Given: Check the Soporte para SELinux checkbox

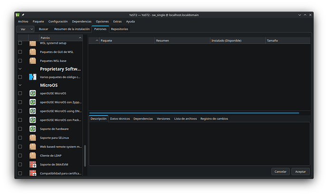Looking at the screenshot, I should pos(20,138).
